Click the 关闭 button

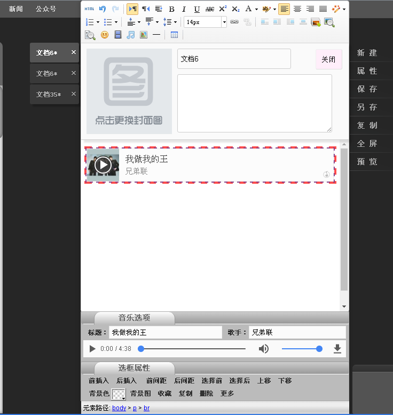pyautogui.click(x=329, y=59)
